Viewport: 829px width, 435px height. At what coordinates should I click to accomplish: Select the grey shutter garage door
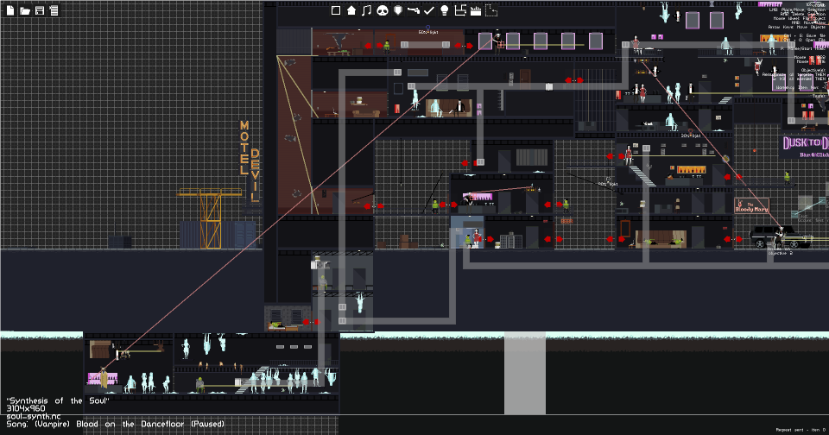point(531,157)
